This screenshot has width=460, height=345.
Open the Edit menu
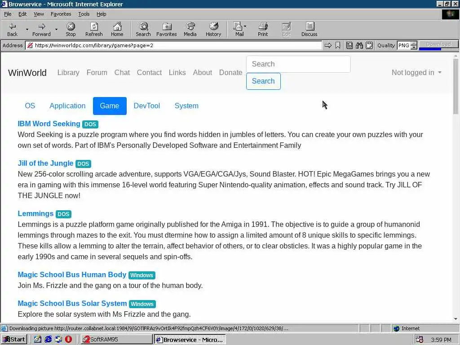pyautogui.click(x=22, y=14)
